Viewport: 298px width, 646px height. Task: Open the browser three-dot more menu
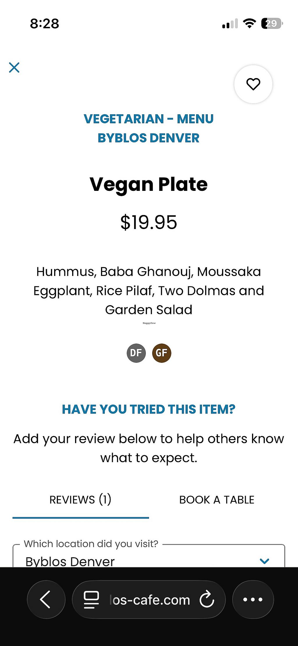(253, 599)
